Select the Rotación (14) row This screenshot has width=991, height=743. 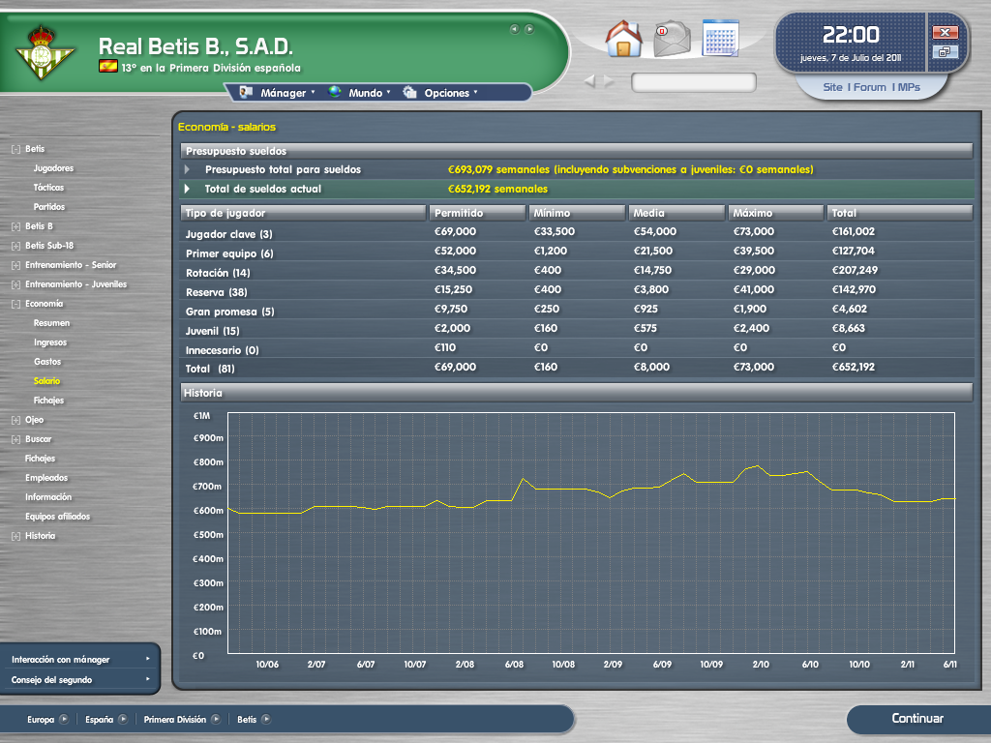coord(577,271)
